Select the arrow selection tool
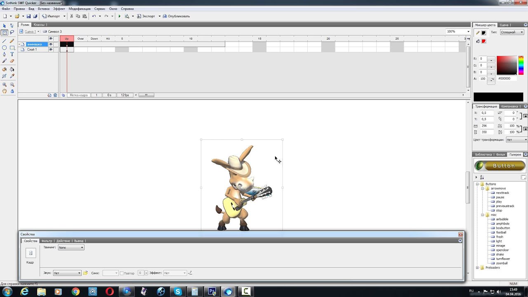 pyautogui.click(x=5, y=26)
